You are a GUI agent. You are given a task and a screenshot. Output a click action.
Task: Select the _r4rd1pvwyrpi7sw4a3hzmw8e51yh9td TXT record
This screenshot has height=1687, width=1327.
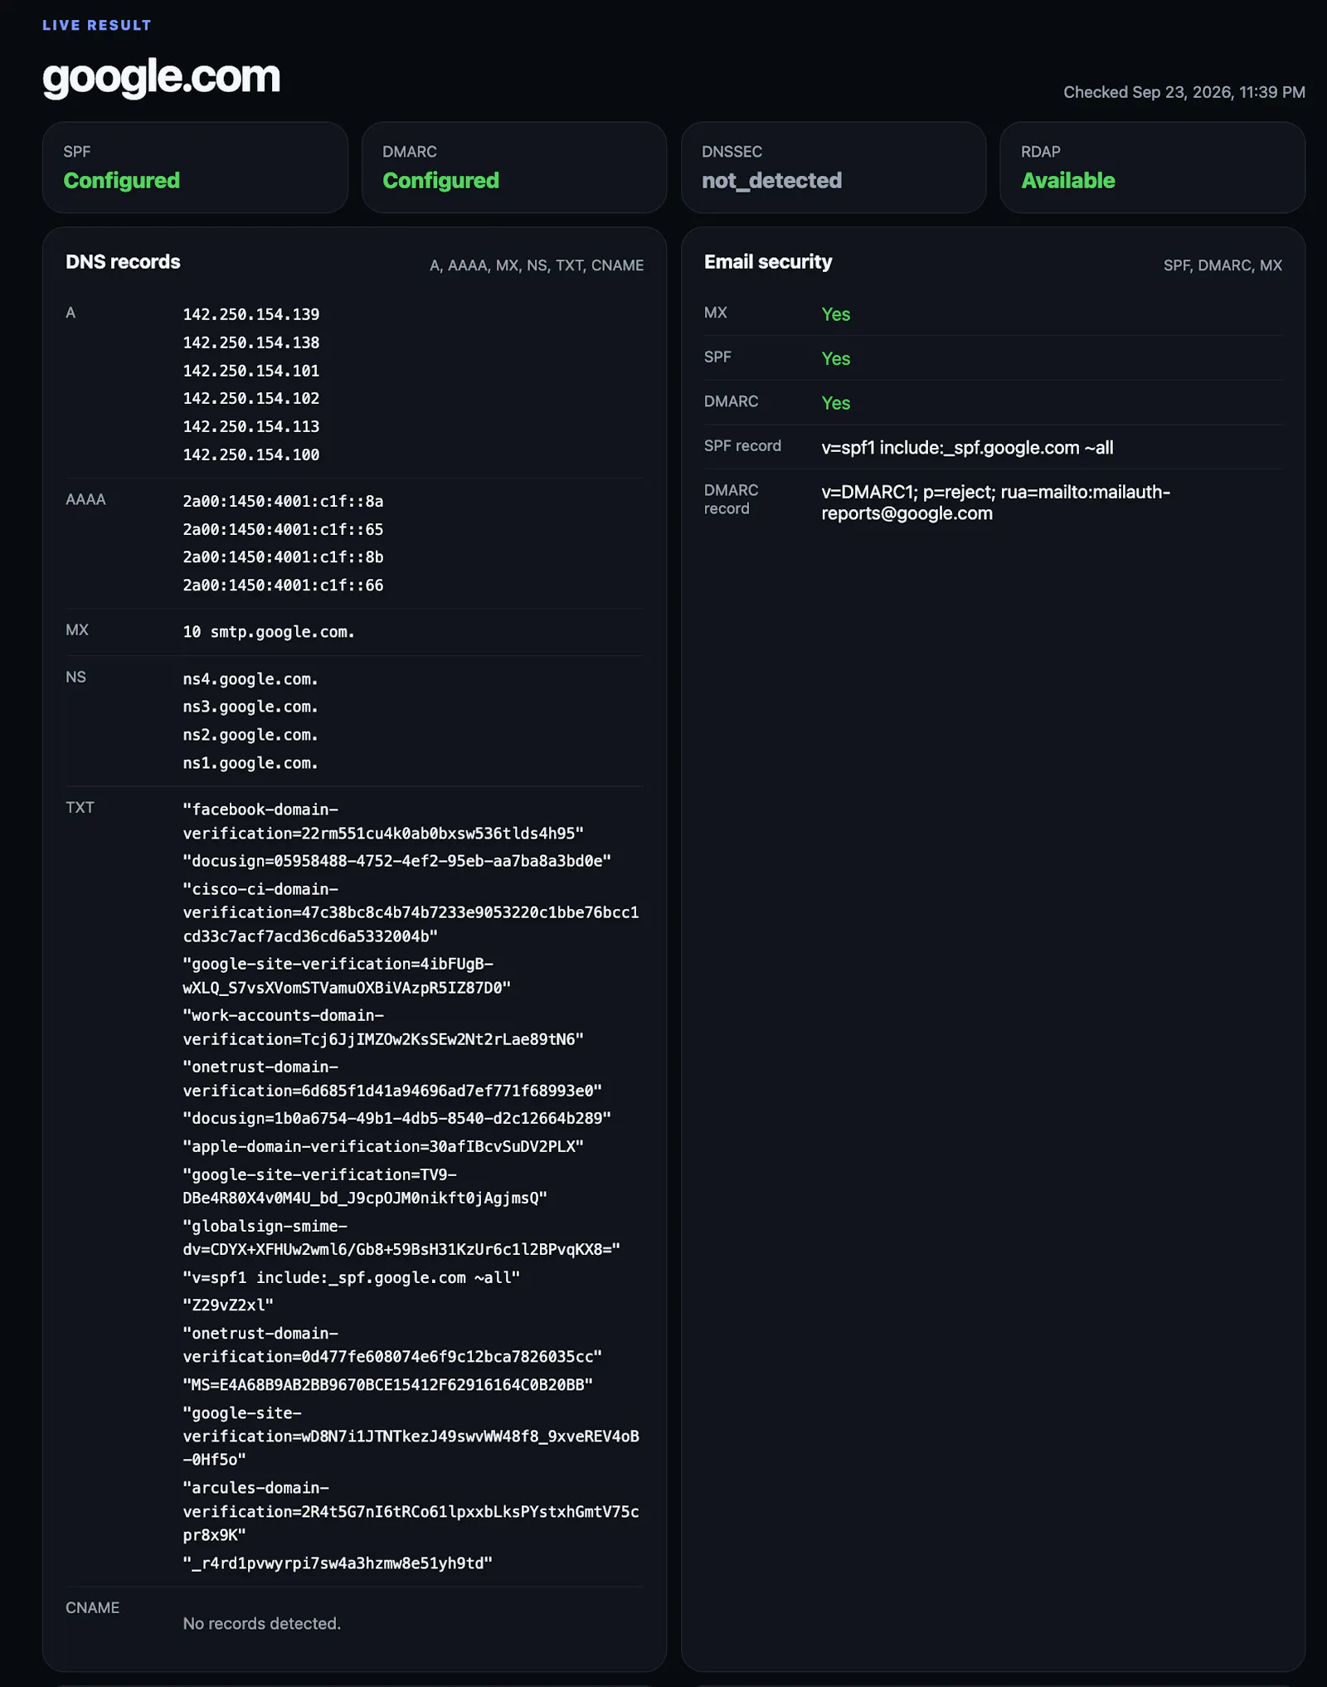[x=338, y=1563]
